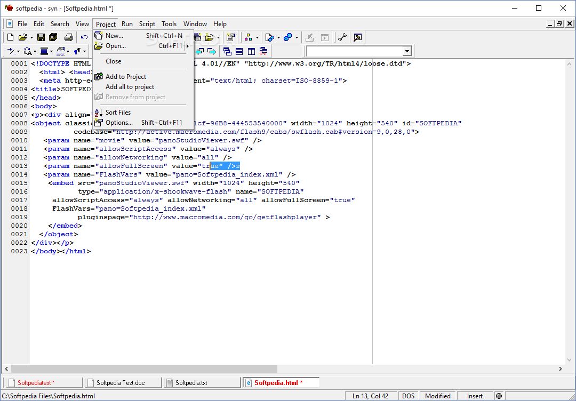Click the Print toolbar icon

pyautogui.click(x=69, y=37)
